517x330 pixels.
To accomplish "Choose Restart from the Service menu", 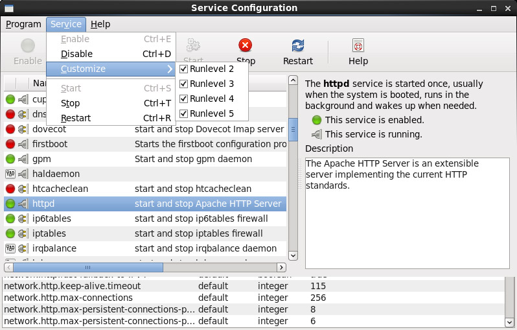I will [x=111, y=118].
